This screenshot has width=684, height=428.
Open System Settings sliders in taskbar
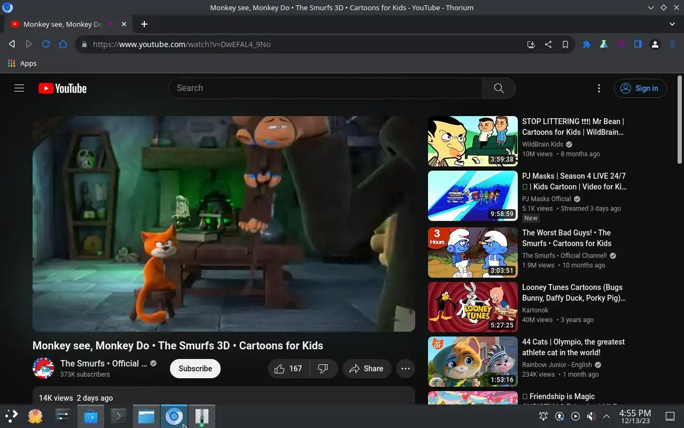pyautogui.click(x=63, y=416)
